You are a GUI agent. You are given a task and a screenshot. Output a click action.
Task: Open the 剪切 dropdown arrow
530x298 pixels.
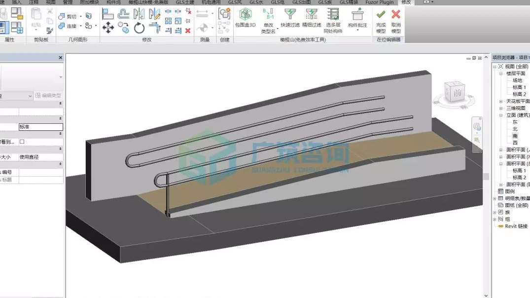tap(81, 16)
